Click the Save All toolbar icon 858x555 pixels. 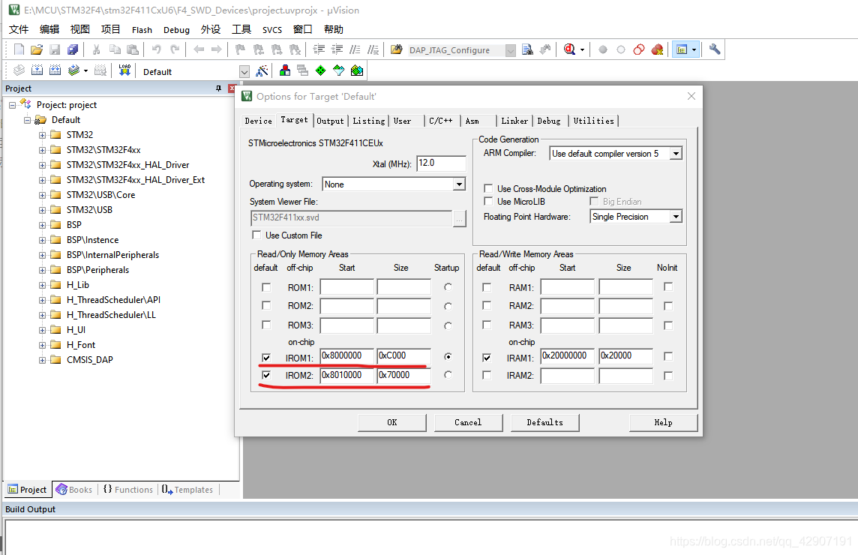pos(73,49)
